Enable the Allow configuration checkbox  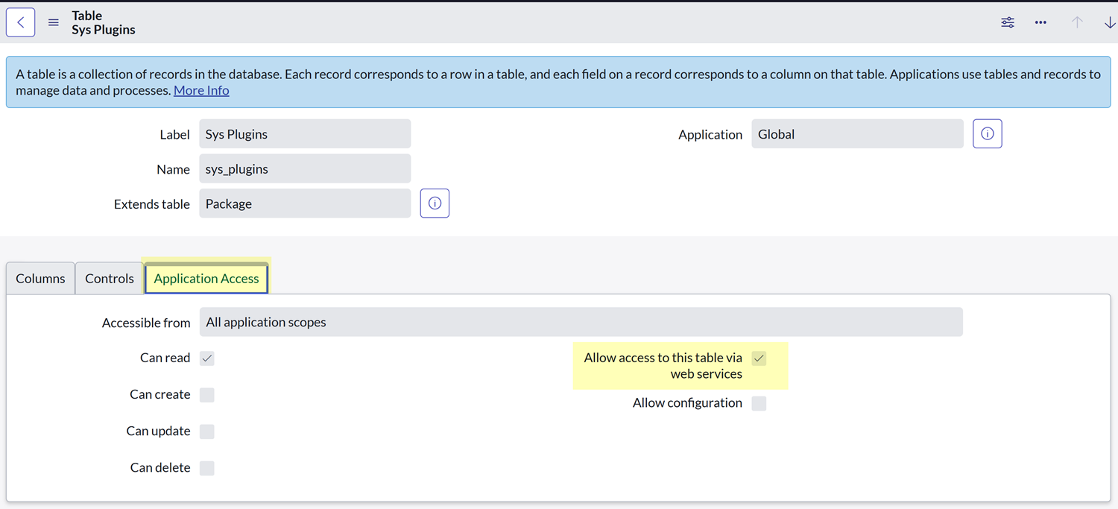759,403
